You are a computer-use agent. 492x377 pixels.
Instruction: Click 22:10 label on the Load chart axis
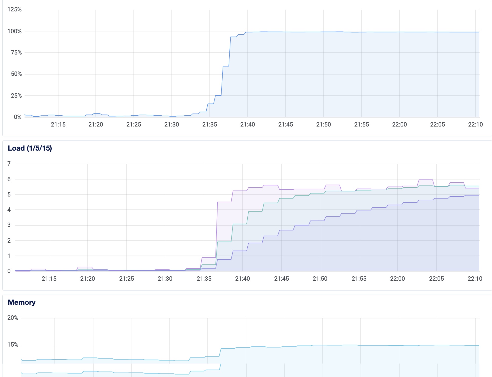(475, 279)
